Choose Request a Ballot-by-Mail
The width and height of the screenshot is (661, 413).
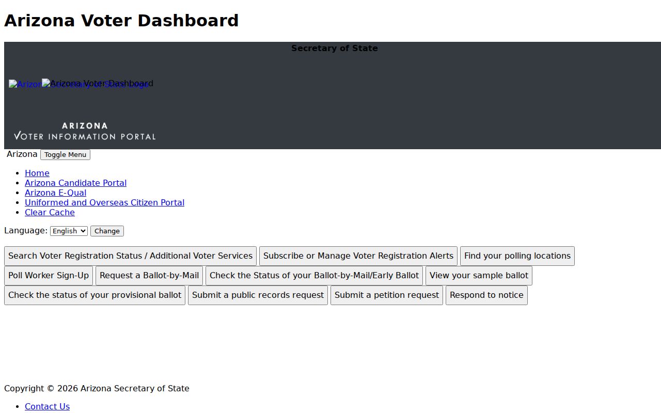[x=149, y=276]
